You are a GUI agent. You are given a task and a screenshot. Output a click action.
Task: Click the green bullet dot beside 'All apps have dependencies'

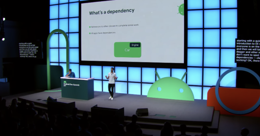tap(90, 33)
